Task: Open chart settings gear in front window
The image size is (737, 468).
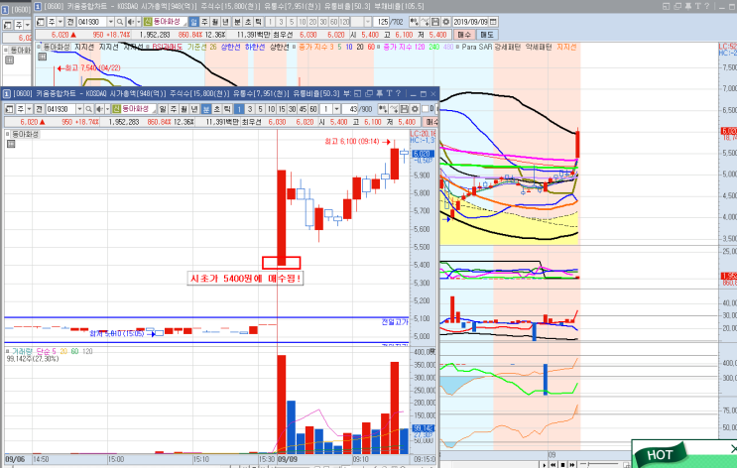Action: click(x=415, y=109)
